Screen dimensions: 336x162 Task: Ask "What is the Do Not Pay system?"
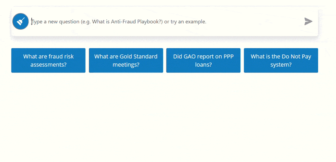281,60
